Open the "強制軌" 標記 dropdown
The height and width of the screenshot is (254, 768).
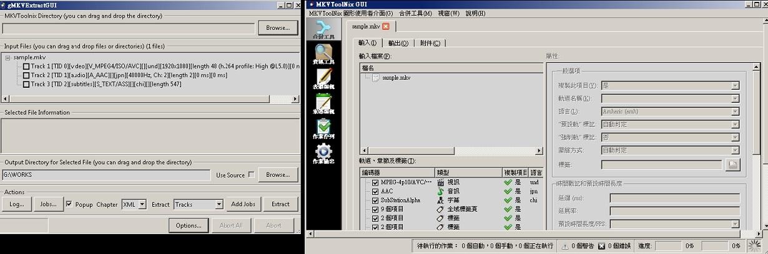pyautogui.click(x=670, y=137)
